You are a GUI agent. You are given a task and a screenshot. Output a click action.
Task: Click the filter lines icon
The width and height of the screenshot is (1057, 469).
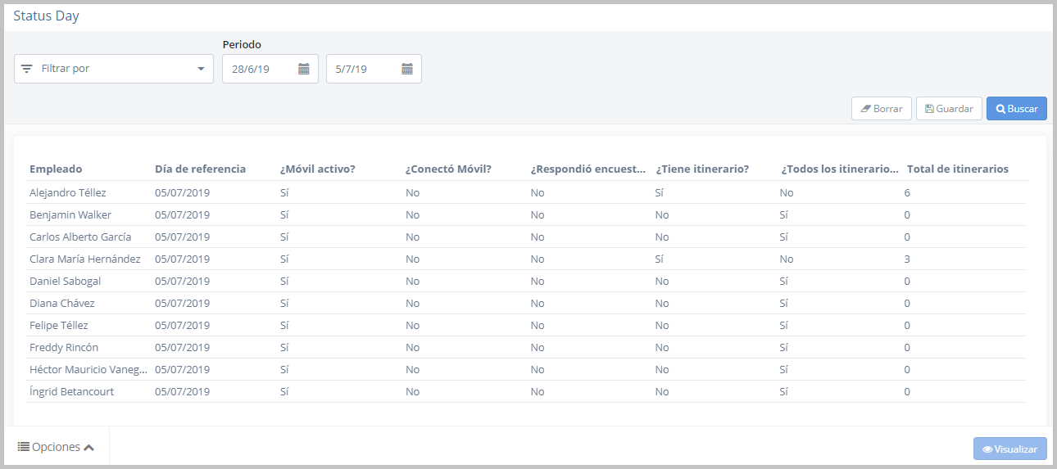[x=27, y=69]
